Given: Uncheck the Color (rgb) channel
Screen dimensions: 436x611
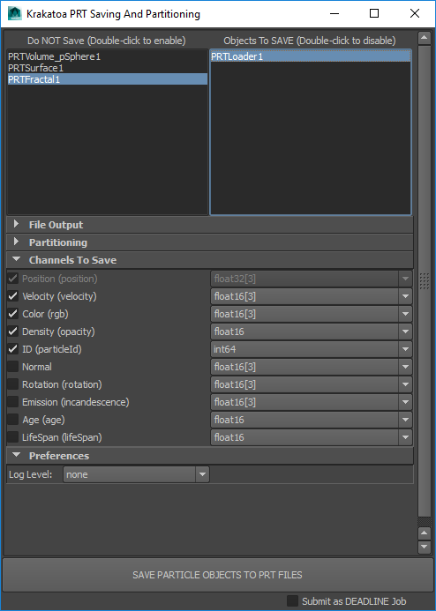Looking at the screenshot, I should click(13, 314).
